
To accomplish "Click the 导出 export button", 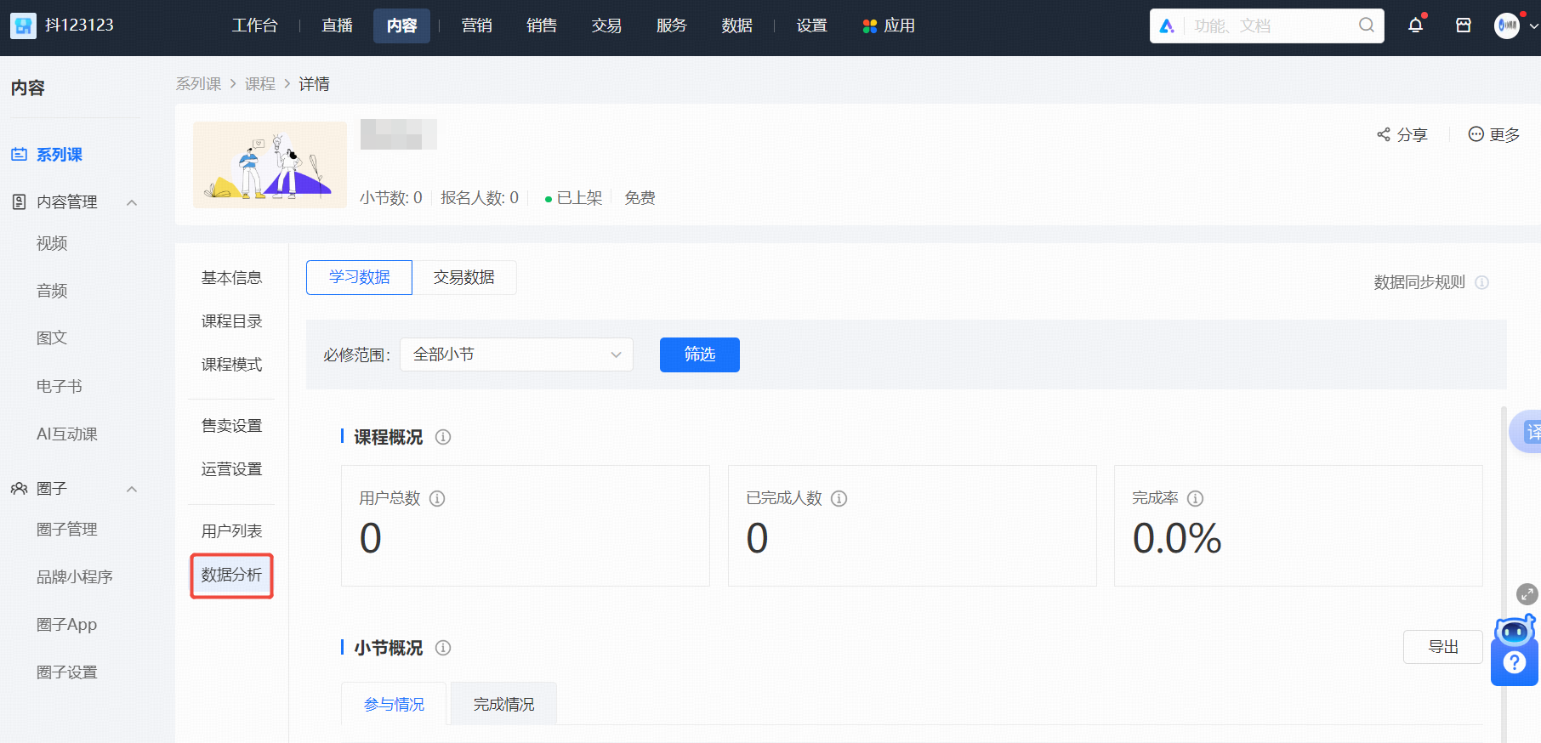I will click(x=1442, y=647).
